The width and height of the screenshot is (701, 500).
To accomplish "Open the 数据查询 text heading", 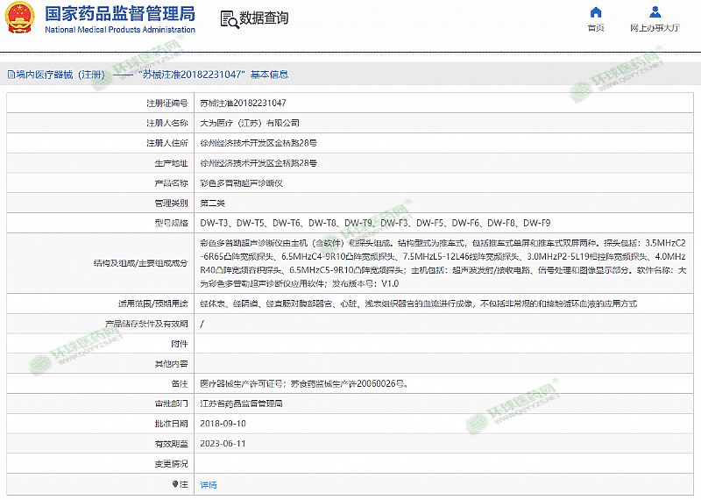I will (264, 18).
